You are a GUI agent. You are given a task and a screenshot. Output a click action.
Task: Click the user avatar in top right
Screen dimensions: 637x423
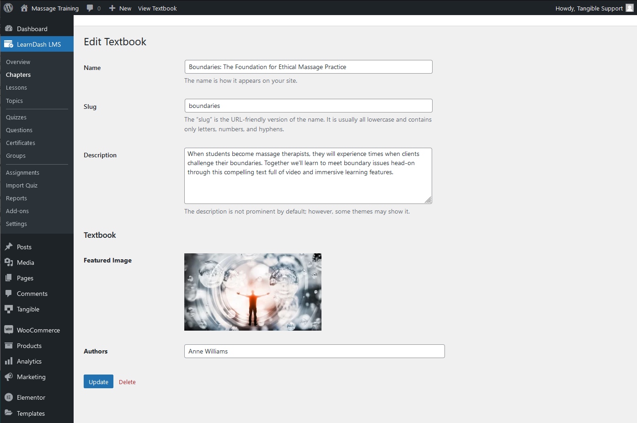(630, 8)
